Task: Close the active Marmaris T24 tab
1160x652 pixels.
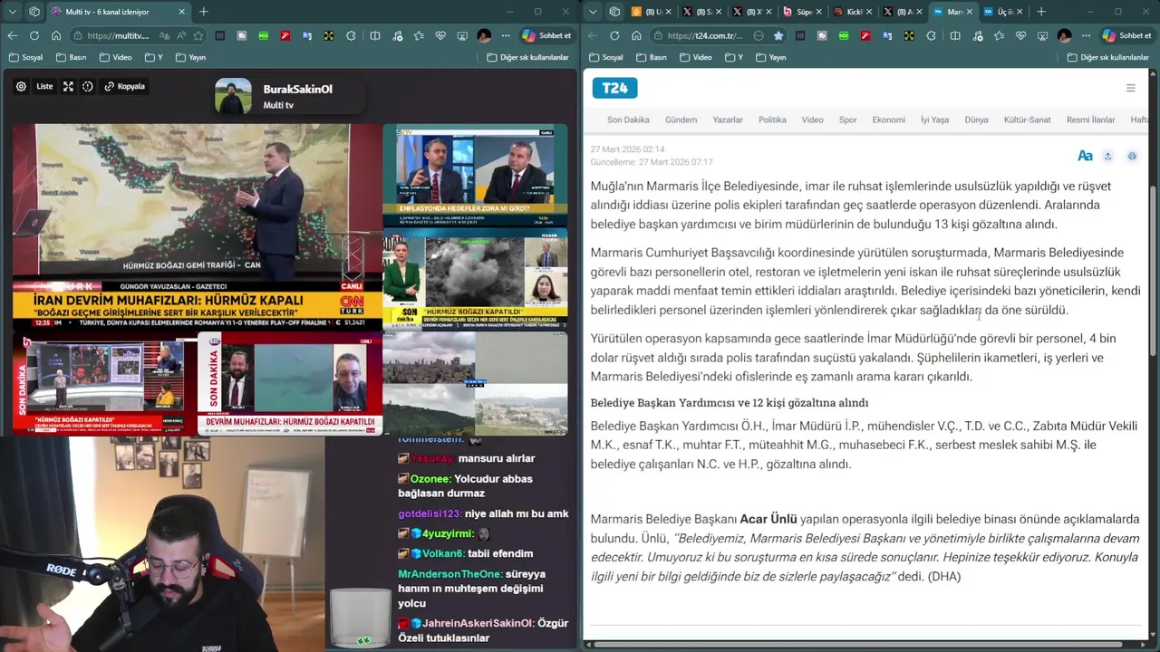Action: point(970,12)
